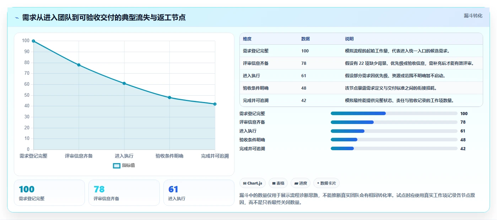Click the x-axis label 完成并可追溯
This screenshot has width=497, height=220.
pyautogui.click(x=215, y=156)
